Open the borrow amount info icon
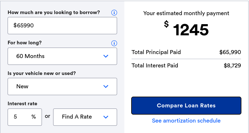This screenshot has height=133, width=249. click(x=114, y=13)
